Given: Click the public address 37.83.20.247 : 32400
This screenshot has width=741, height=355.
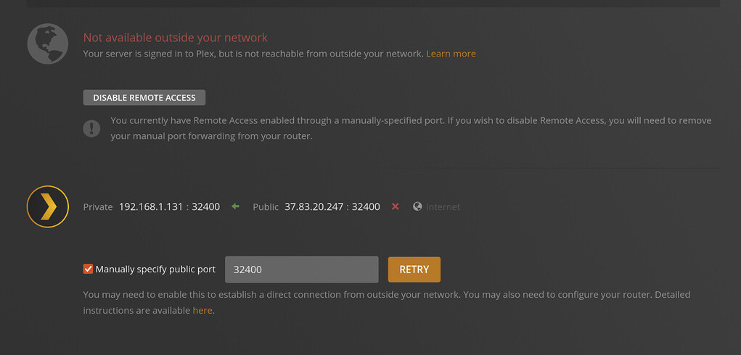Looking at the screenshot, I should [x=332, y=206].
